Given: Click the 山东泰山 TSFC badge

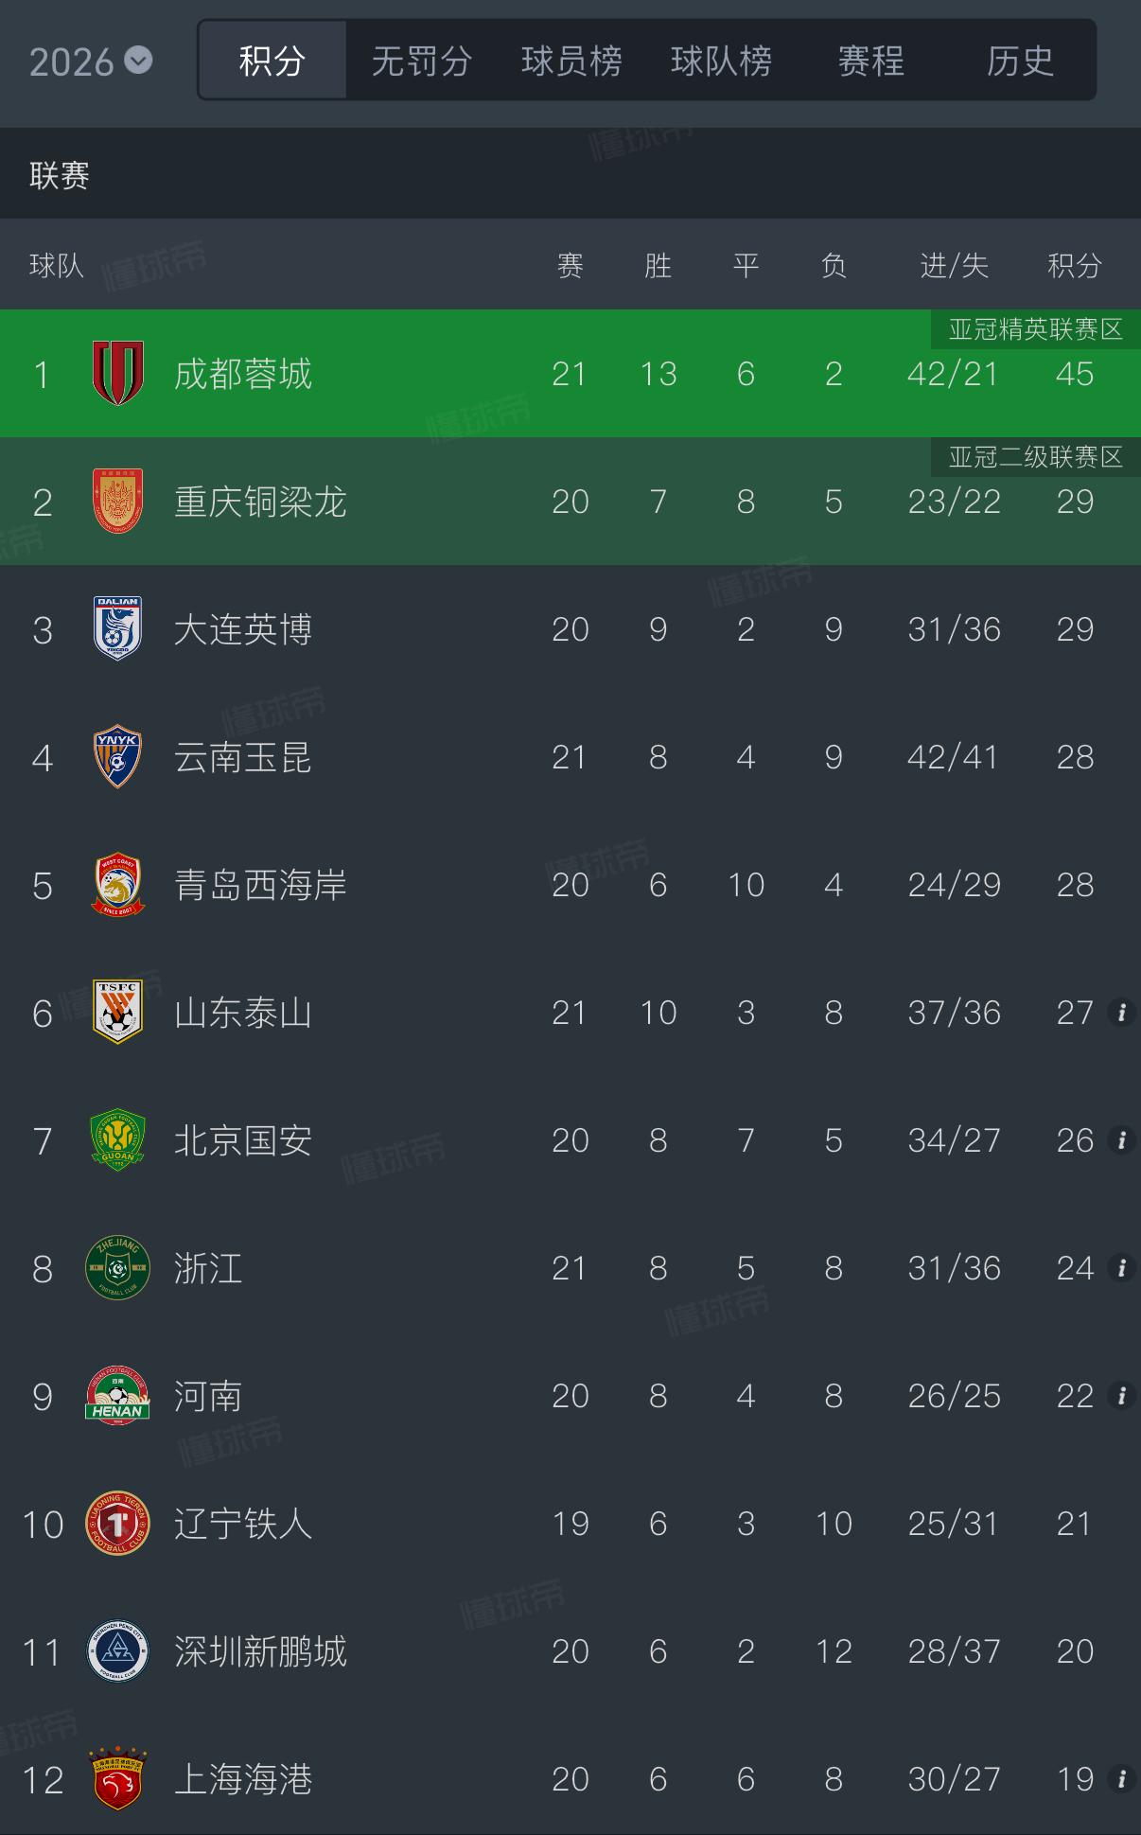Looking at the screenshot, I should (x=117, y=1013).
